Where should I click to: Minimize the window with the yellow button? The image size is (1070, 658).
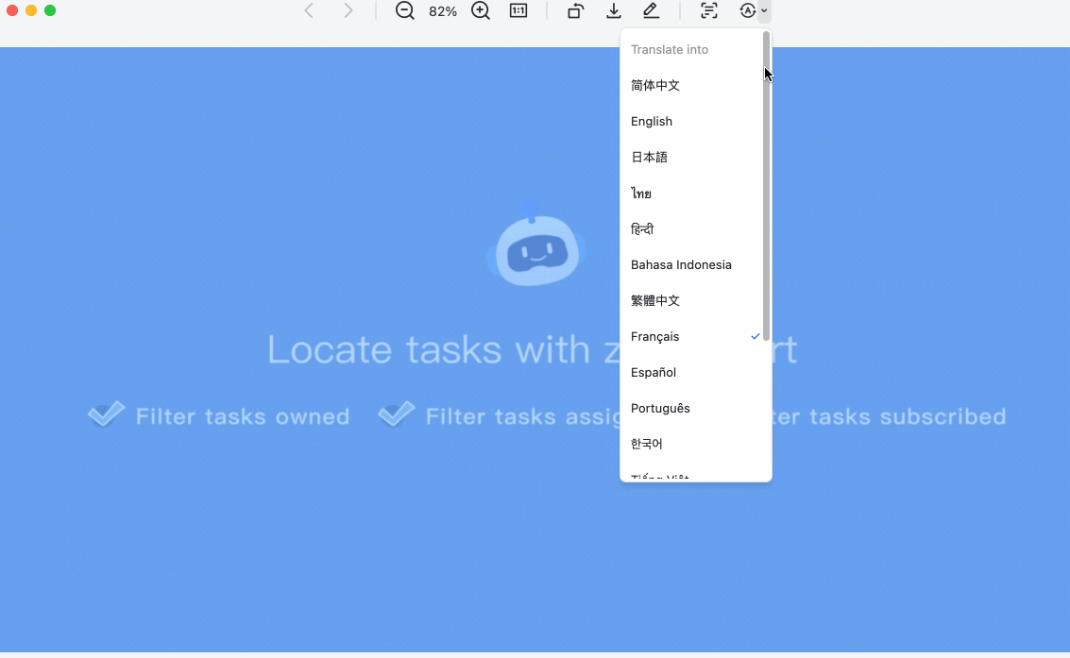pos(29,10)
